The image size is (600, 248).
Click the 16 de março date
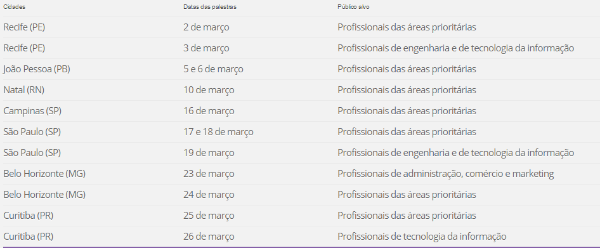click(x=209, y=111)
